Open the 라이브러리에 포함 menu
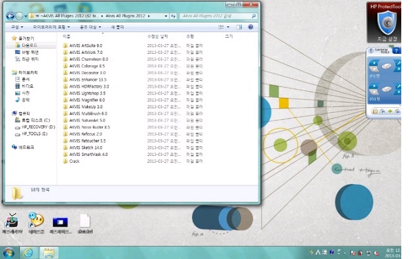The image size is (415, 259). (x=52, y=27)
